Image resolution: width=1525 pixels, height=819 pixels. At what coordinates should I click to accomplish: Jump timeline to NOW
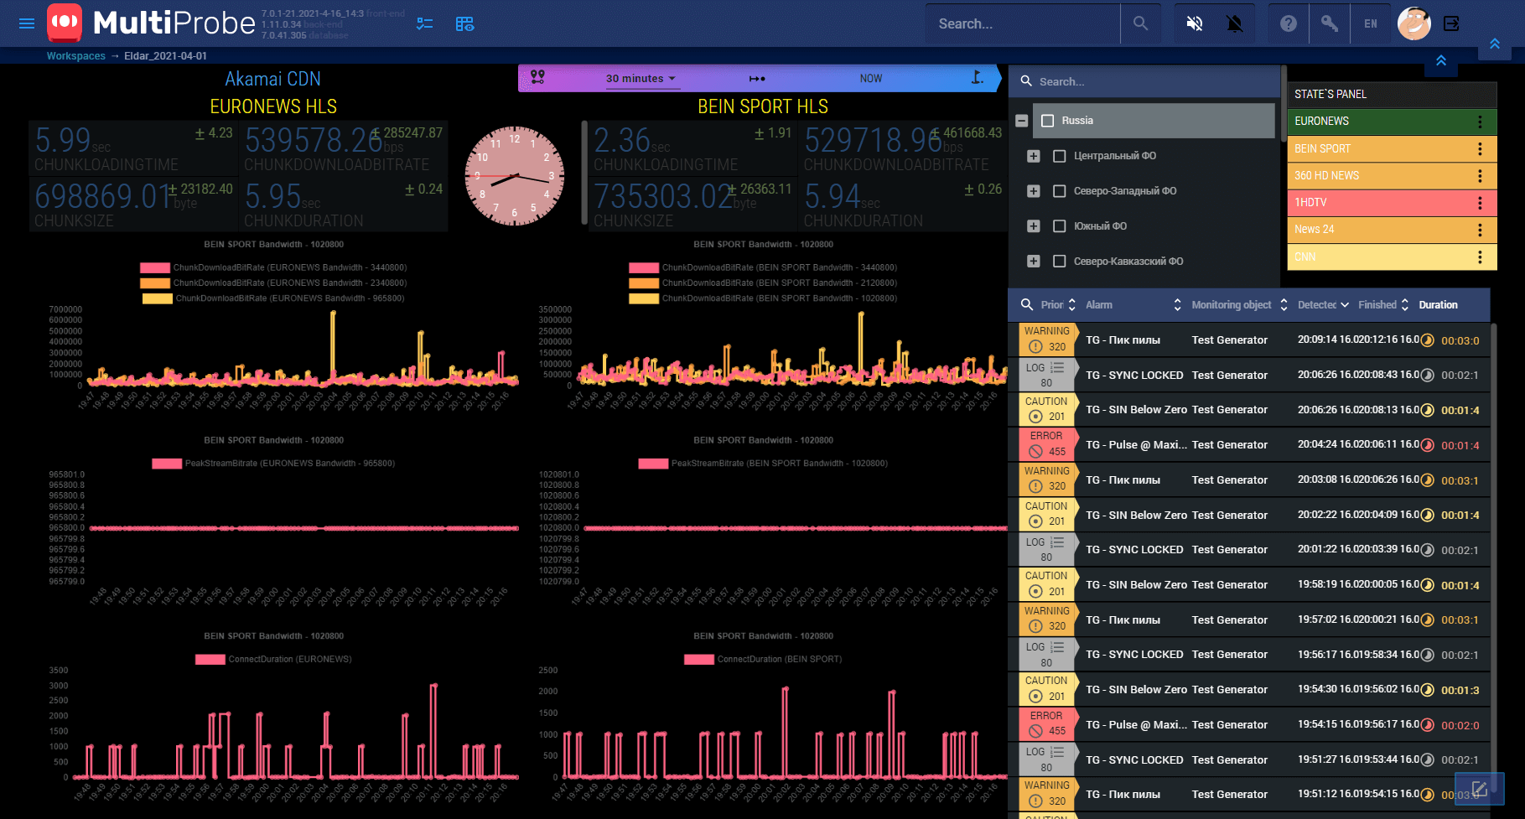pyautogui.click(x=871, y=79)
